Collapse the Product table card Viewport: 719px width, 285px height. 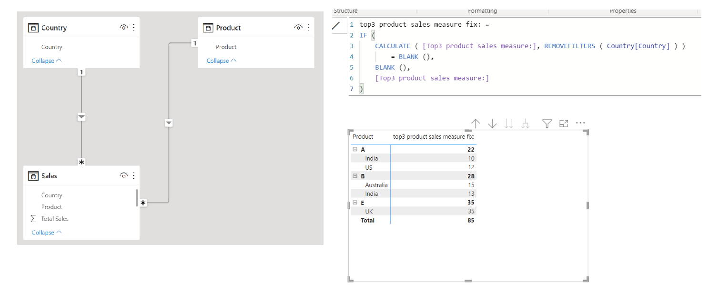point(222,61)
